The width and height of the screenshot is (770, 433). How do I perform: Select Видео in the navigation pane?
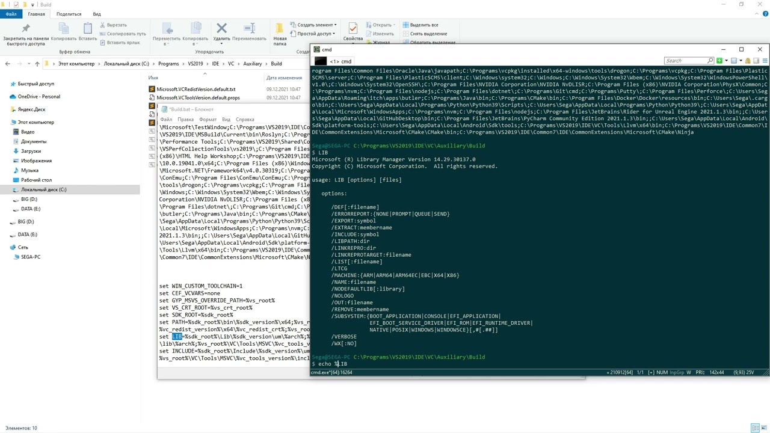(28, 132)
